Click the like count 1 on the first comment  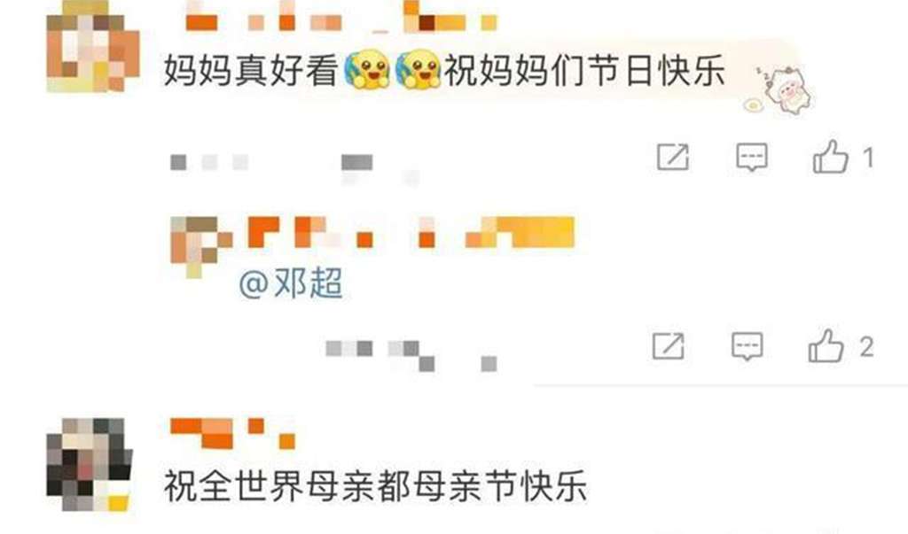pos(868,158)
